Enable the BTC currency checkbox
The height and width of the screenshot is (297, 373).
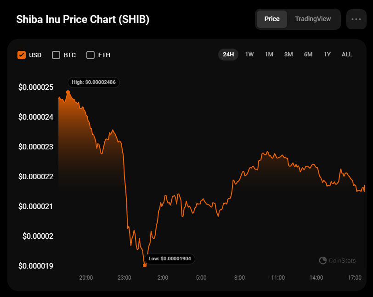tap(56, 55)
